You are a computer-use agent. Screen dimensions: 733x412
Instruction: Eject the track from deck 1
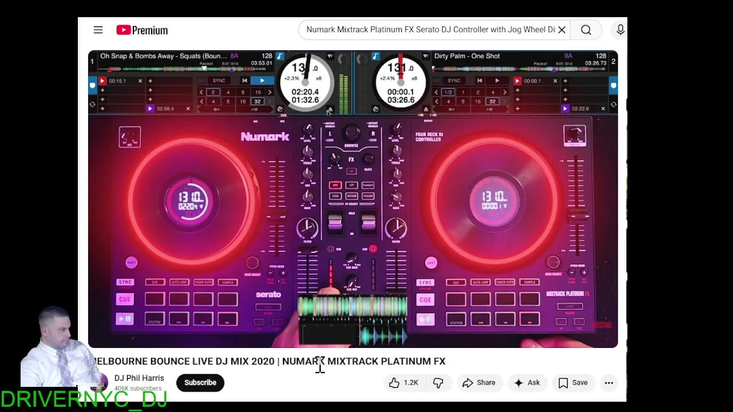pyautogui.click(x=330, y=109)
